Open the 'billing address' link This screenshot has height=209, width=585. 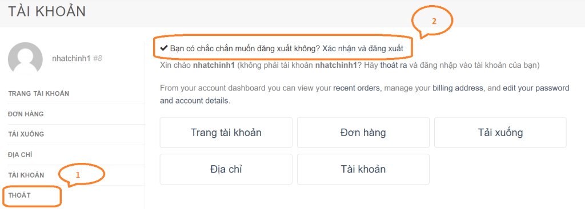(458, 88)
